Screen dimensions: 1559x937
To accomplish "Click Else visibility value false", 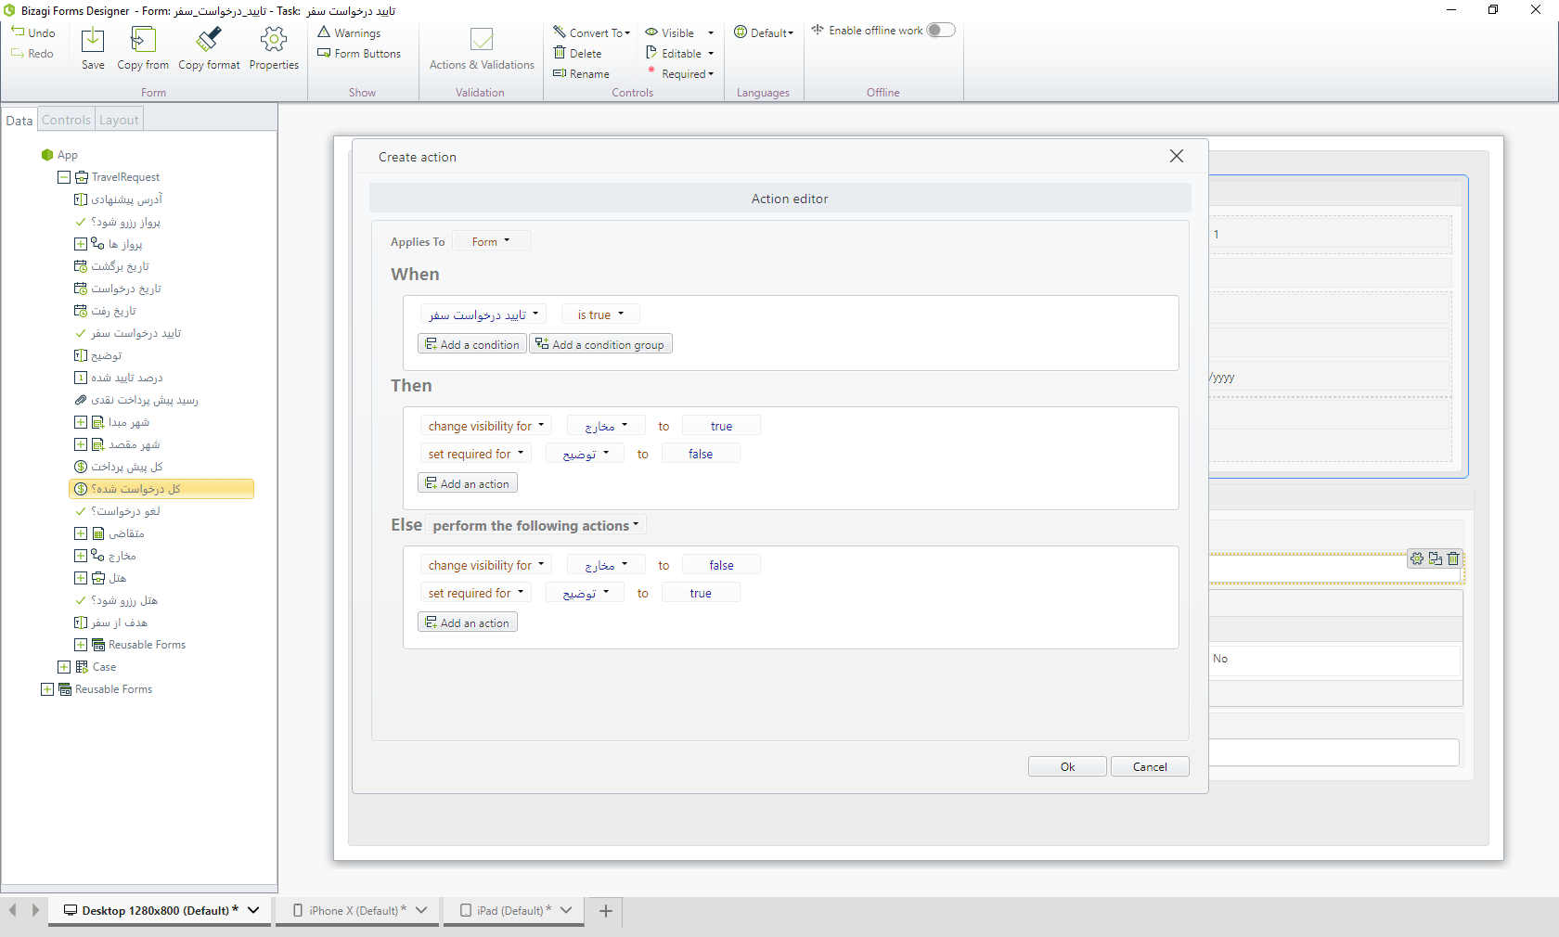I will coord(721,565).
